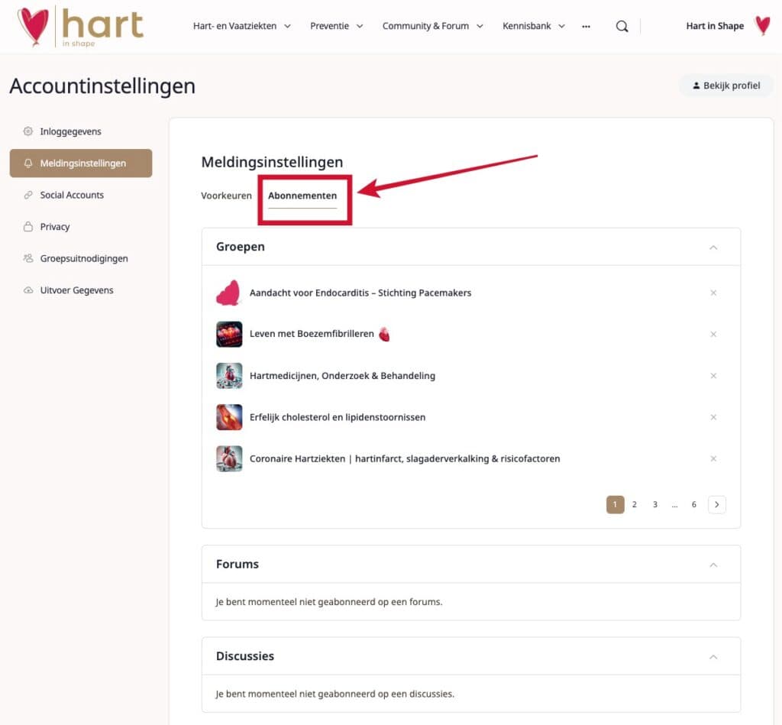Click Coronaire Hartziekten group thumbnail
Viewport: 782px width, 725px height.
229,458
